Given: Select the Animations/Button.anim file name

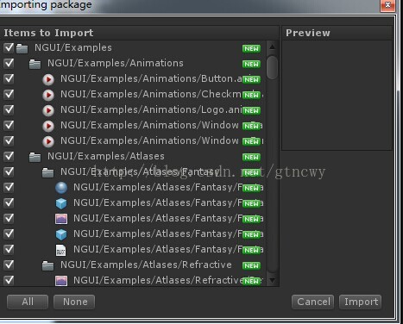Looking at the screenshot, I should tap(152, 78).
